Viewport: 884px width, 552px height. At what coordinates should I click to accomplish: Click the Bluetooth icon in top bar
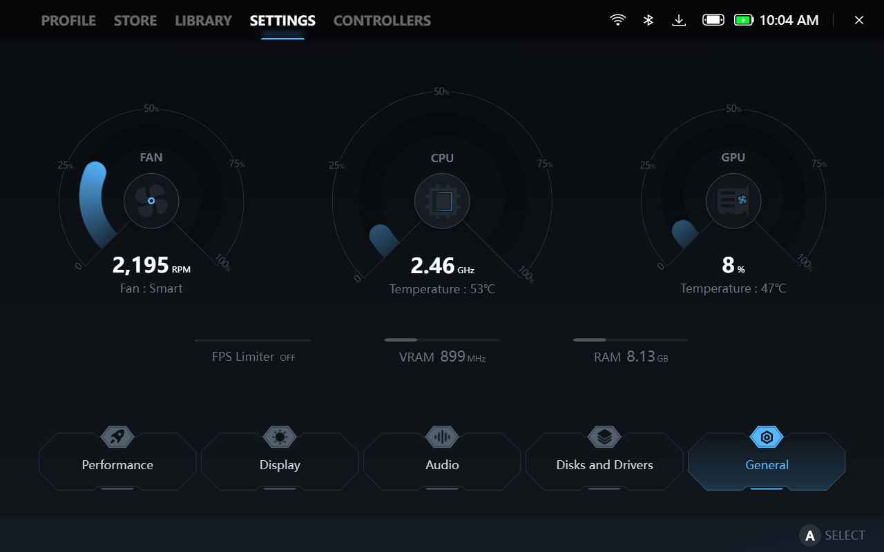648,20
